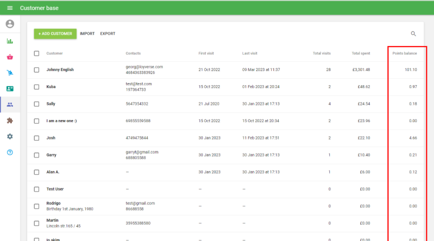434x241 pixels.
Task: Open Inventory management sidebar icon
Action: [x=10, y=73]
